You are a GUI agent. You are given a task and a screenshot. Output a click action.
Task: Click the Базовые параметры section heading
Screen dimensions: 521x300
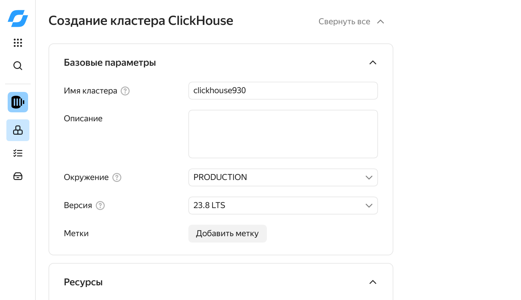110,63
